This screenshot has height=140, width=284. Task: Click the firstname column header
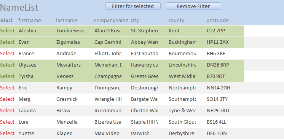30,20
